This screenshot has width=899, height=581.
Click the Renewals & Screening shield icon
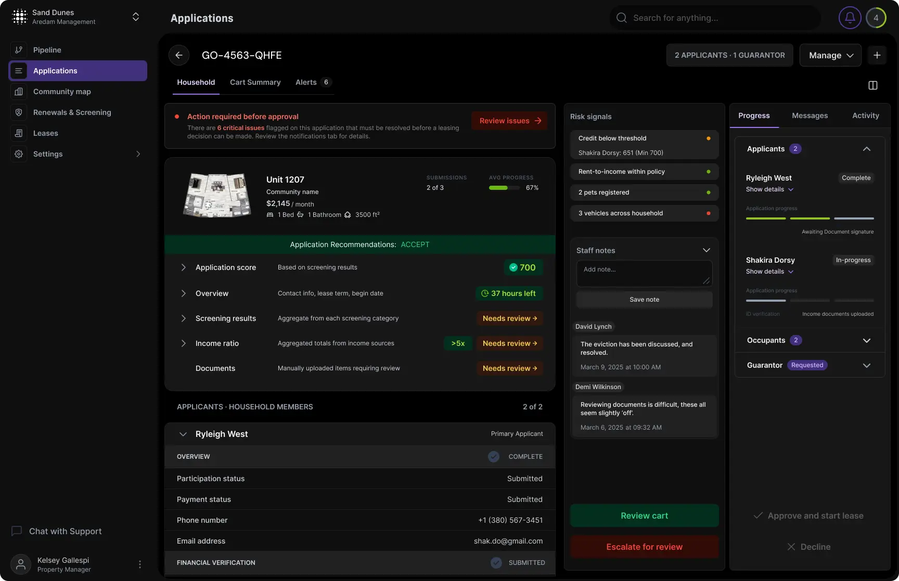[19, 112]
